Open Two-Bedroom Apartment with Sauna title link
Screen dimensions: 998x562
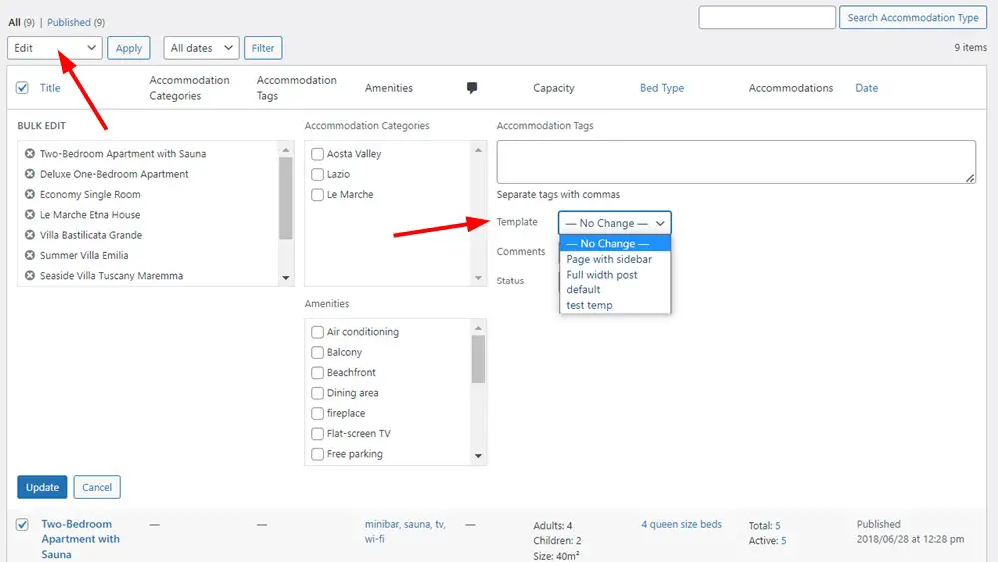[x=80, y=539]
